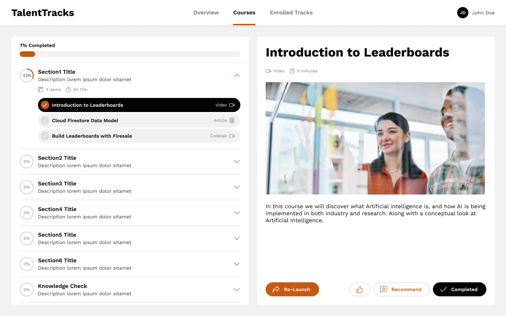Switch to the Overview tab

point(206,13)
